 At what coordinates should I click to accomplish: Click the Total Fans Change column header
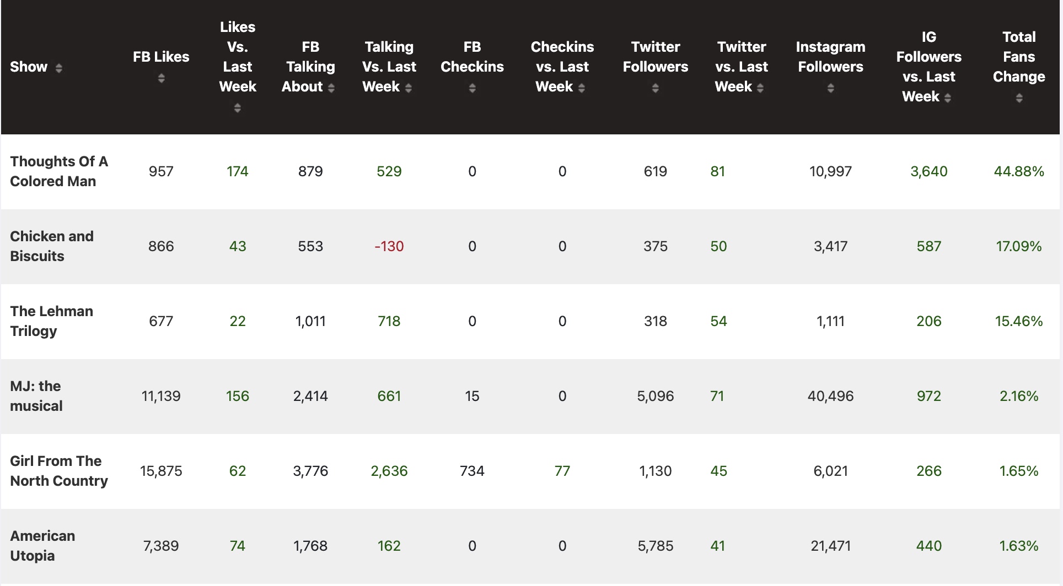pyautogui.click(x=1019, y=57)
